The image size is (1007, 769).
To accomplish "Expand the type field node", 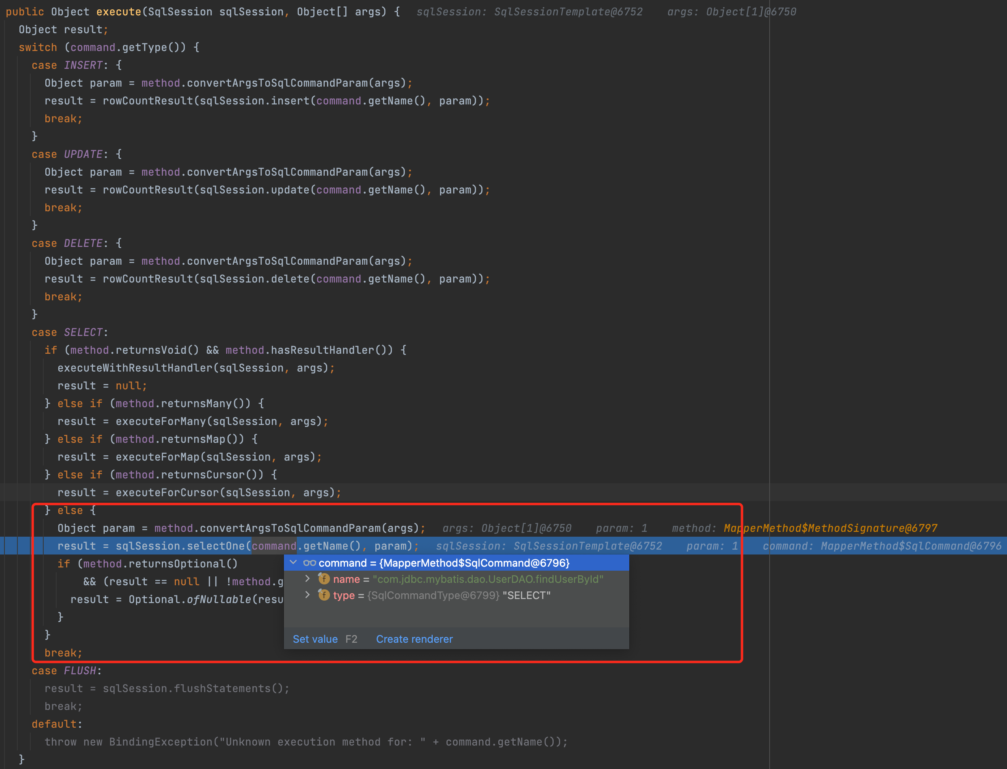I will (x=308, y=595).
